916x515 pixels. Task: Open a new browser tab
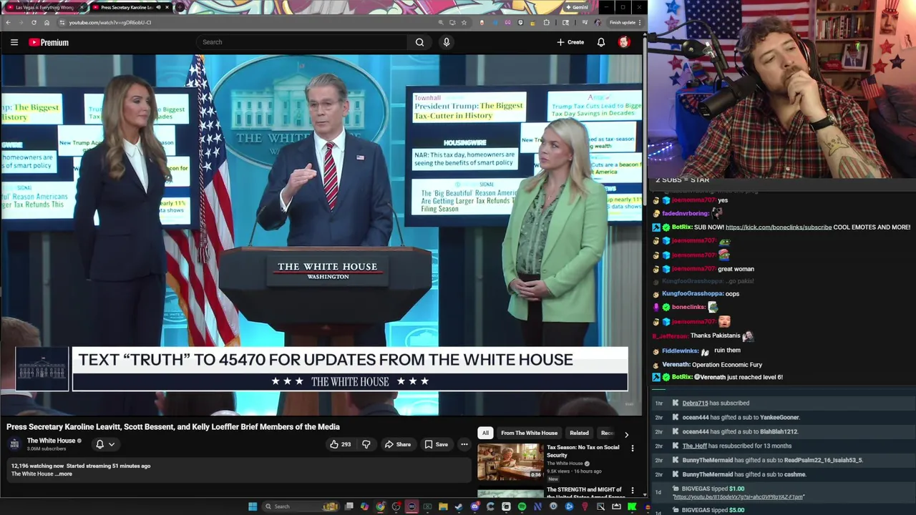[x=180, y=7]
